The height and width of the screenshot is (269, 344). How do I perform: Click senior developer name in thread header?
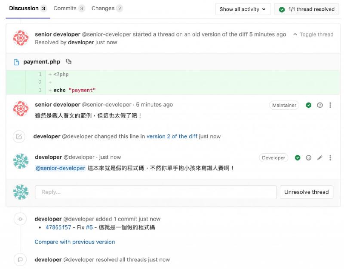click(x=58, y=34)
